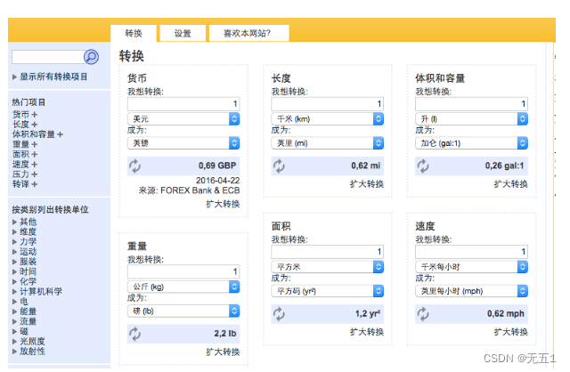Click 扩大转换 under volume panel
570x372 pixels.
coord(510,184)
